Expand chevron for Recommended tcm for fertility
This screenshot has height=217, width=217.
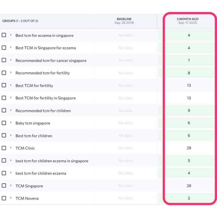(11, 73)
